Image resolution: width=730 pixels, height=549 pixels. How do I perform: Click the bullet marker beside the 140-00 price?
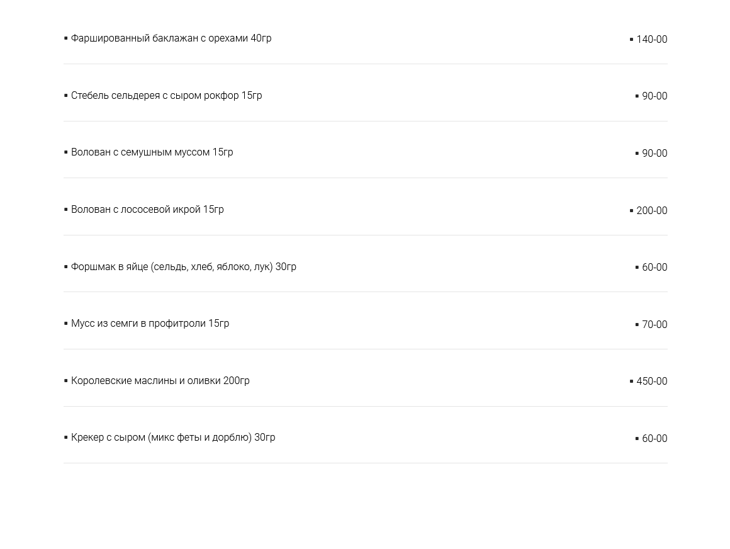tap(631, 40)
